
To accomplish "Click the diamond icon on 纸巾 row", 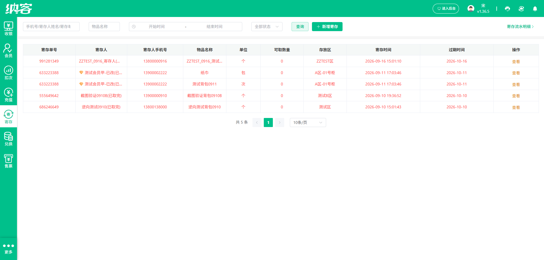I will [81, 72].
